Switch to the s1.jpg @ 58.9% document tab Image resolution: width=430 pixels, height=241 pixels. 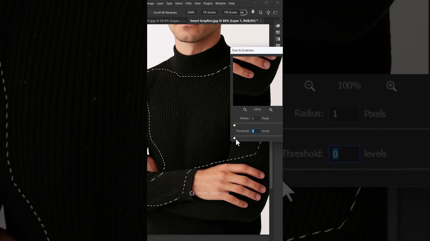164,21
